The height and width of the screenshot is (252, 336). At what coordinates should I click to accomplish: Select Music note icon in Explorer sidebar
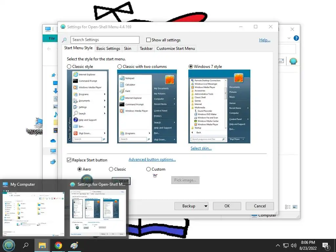coord(55,114)
